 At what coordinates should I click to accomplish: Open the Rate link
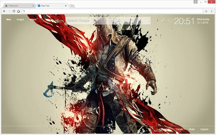pyautogui.click(x=168, y=129)
